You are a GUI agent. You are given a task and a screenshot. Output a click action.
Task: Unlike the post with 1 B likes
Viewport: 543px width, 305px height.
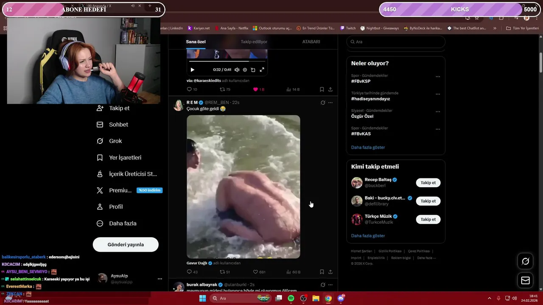(258, 89)
